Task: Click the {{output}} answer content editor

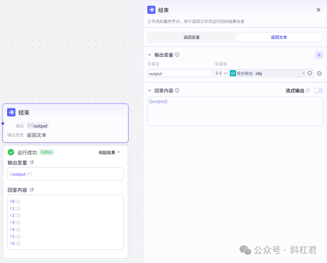Action: click(x=235, y=111)
